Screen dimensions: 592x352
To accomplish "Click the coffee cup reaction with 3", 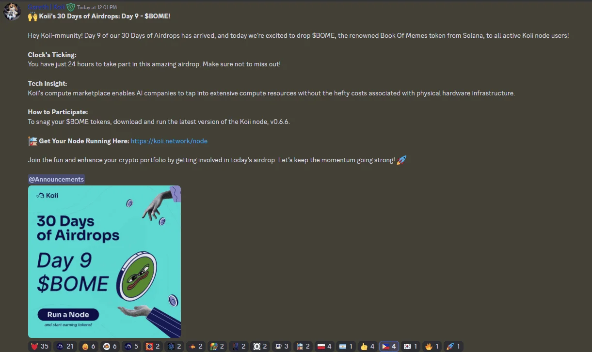I will pyautogui.click(x=281, y=346).
